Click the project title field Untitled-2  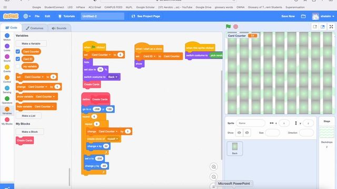(x=102, y=16)
